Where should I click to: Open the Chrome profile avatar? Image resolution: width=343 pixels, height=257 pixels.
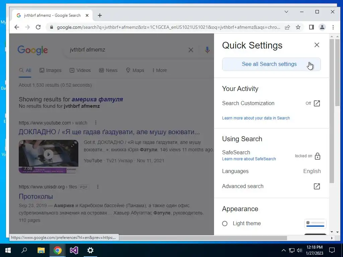322,27
